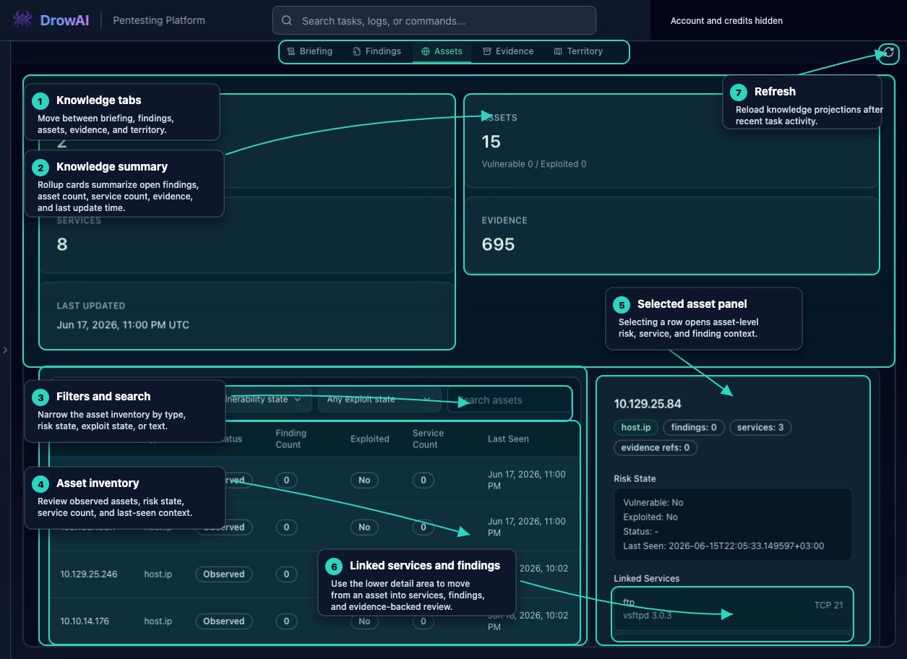This screenshot has height=659, width=907.
Task: Click the 'LAST UPDATED' card label
Action: coord(91,306)
